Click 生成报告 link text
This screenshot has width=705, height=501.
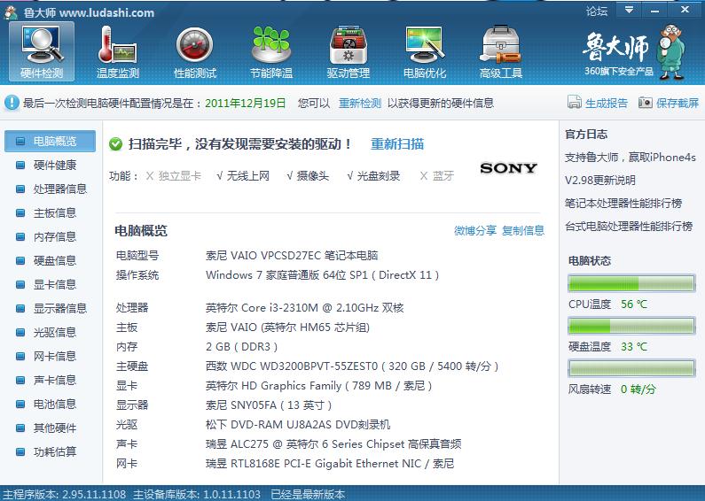607,104
